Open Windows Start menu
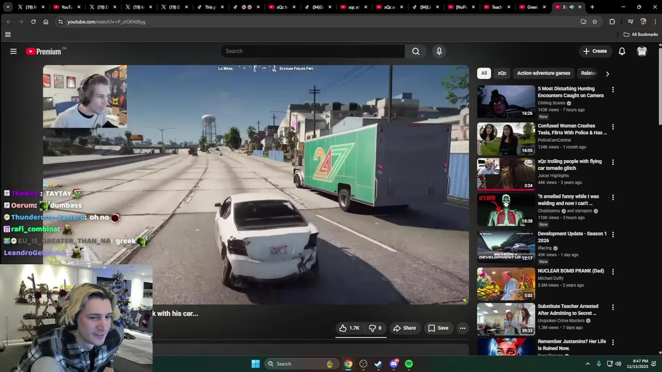This screenshot has height=372, width=662. [x=255, y=364]
